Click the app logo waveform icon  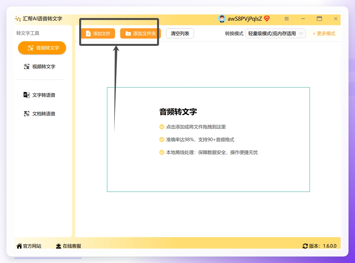[x=18, y=19]
